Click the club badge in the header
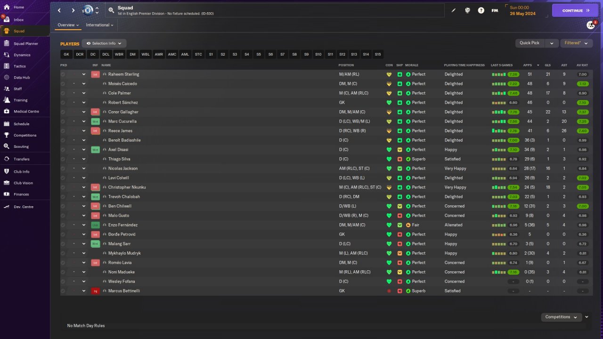This screenshot has width=603, height=339. [x=88, y=10]
